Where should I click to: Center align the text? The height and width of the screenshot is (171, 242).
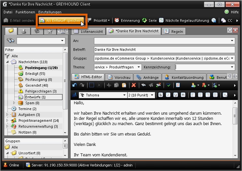(x=200, y=95)
